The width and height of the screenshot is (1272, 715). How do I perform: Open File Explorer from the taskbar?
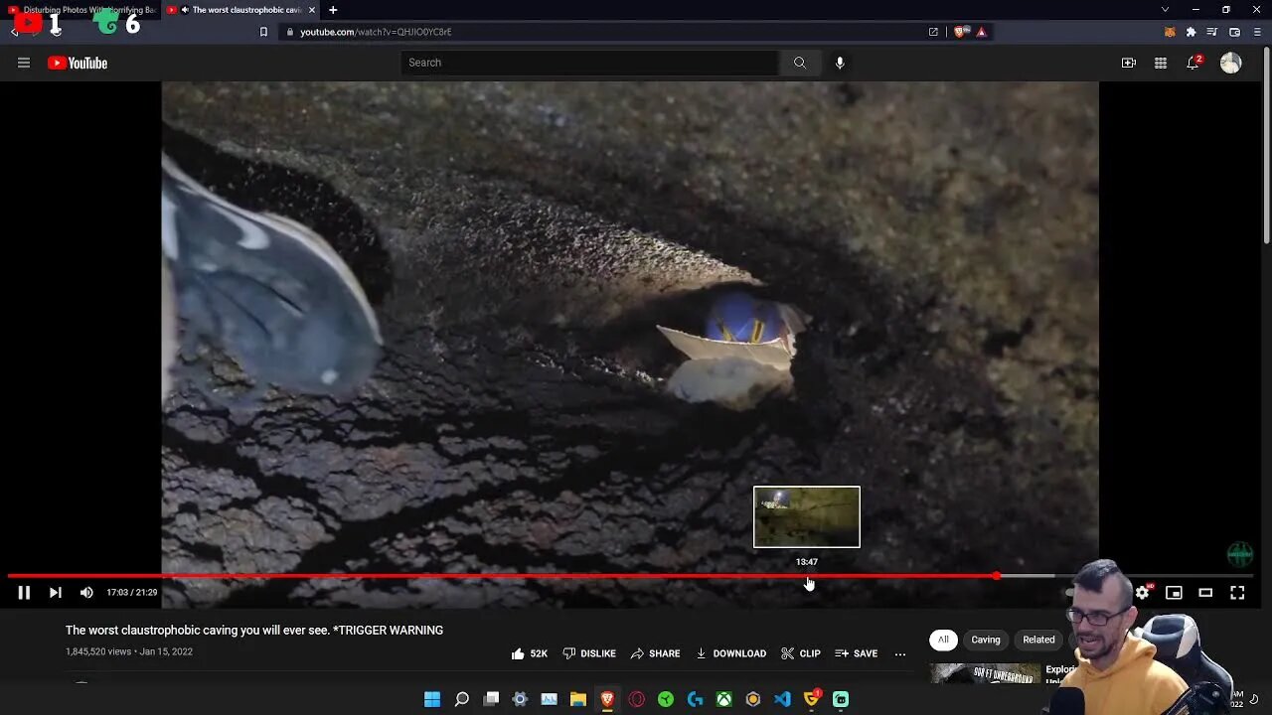pos(578,699)
